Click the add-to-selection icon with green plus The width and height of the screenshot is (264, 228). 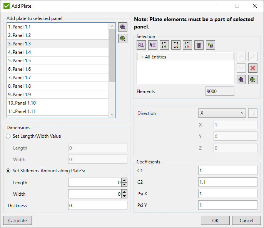[164, 45]
